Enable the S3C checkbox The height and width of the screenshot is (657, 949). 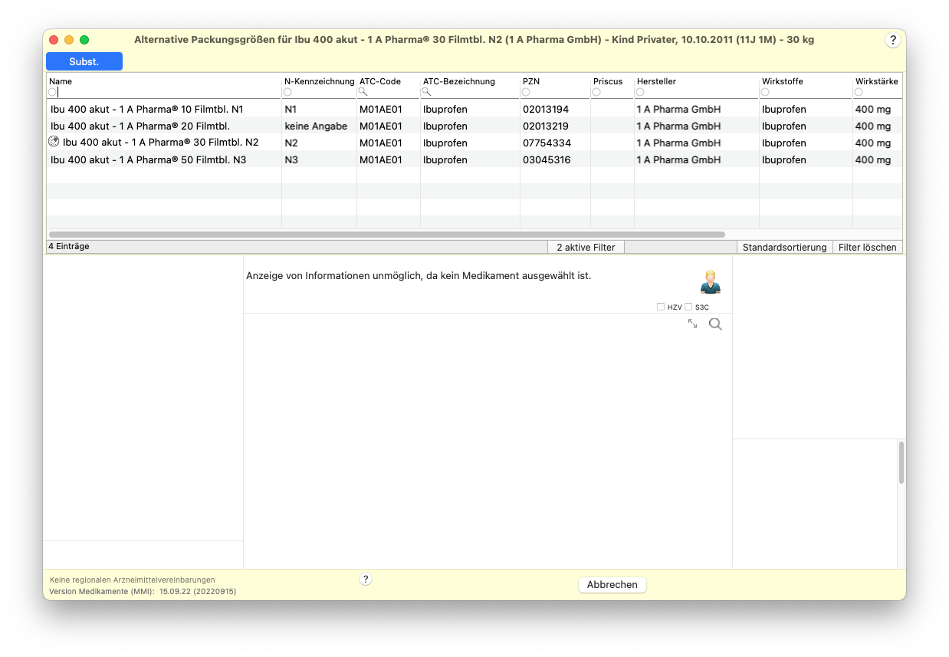tap(688, 307)
